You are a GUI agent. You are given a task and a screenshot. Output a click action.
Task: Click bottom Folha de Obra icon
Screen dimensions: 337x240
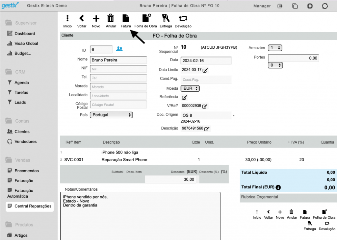point(324,212)
